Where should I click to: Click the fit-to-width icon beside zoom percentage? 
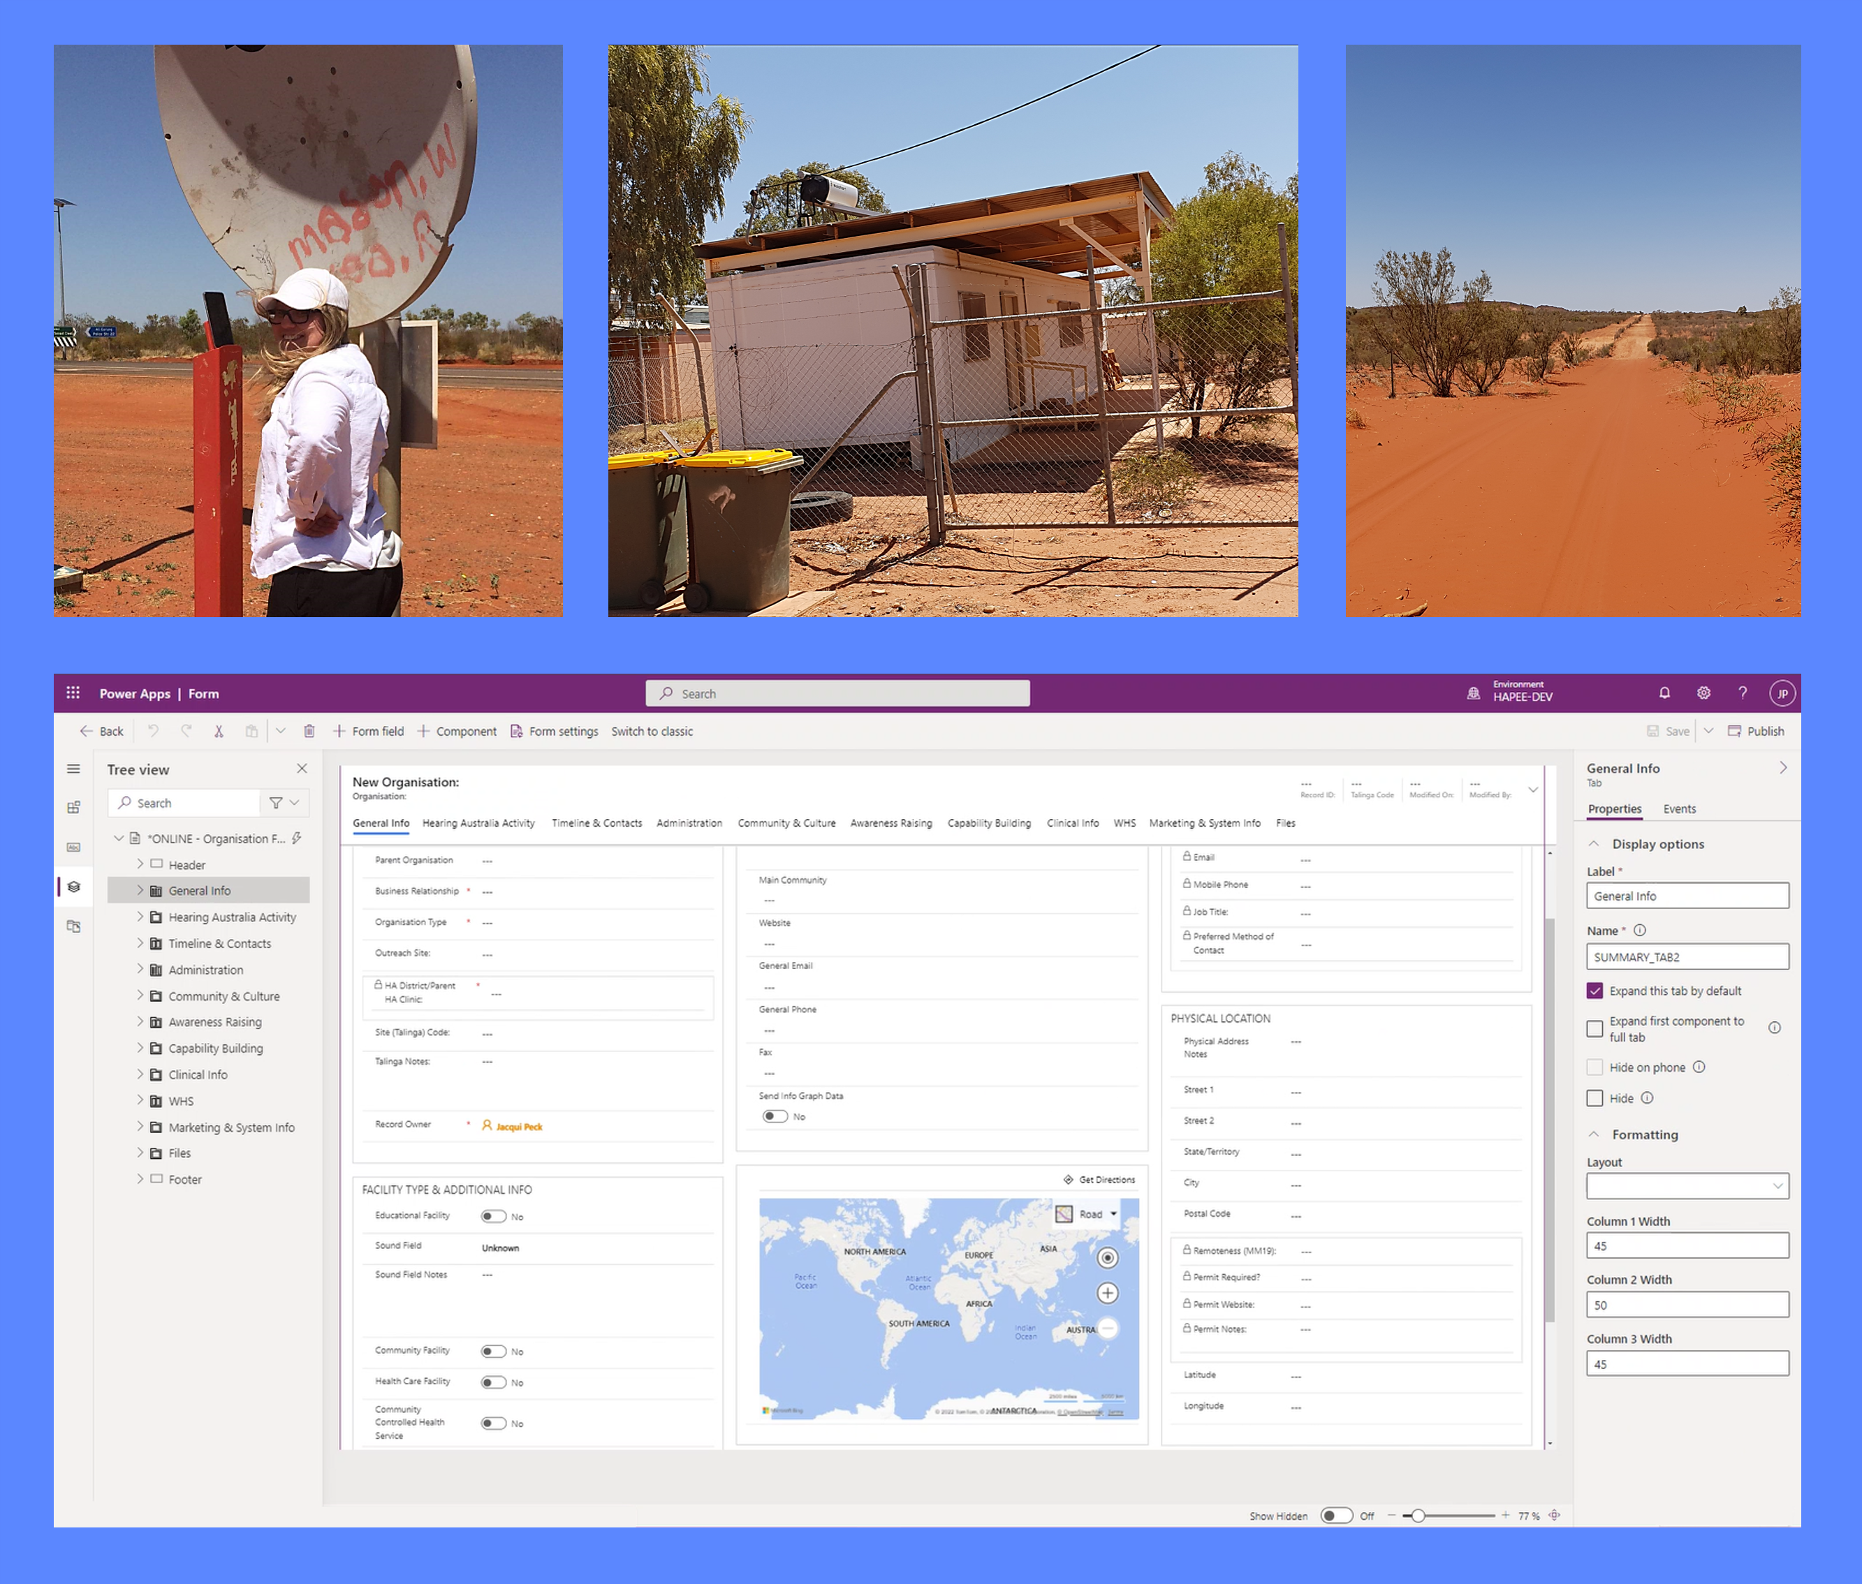pos(1554,1515)
